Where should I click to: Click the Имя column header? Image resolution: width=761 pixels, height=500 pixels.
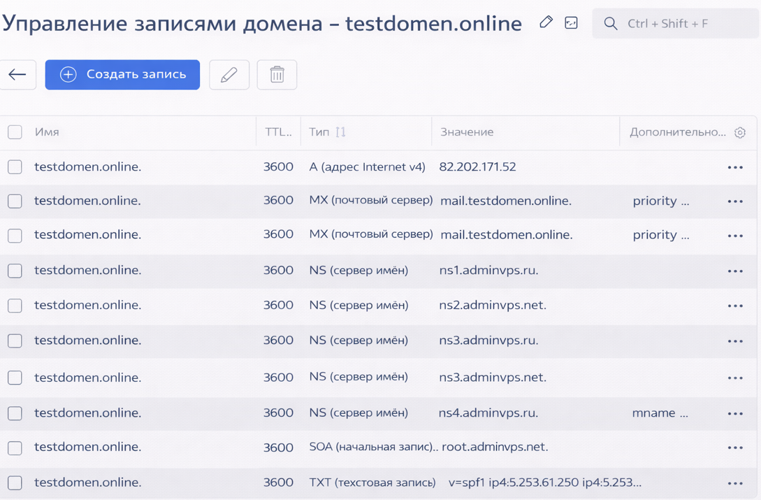coord(48,132)
